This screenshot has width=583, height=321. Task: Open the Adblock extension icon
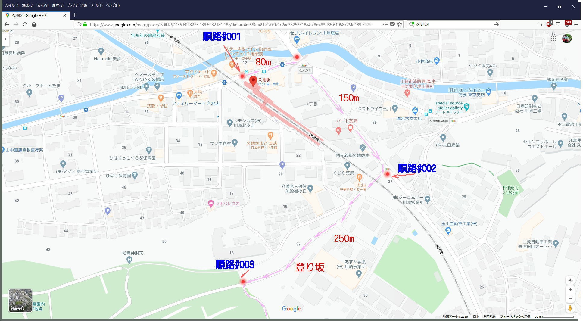(x=549, y=24)
